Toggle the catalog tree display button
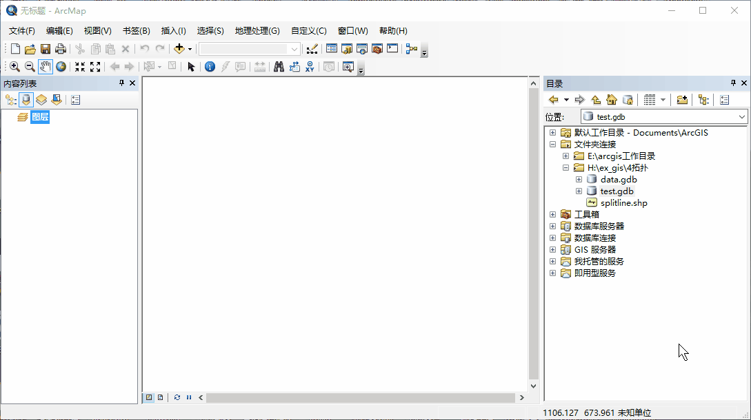The width and height of the screenshot is (751, 420). 703,100
